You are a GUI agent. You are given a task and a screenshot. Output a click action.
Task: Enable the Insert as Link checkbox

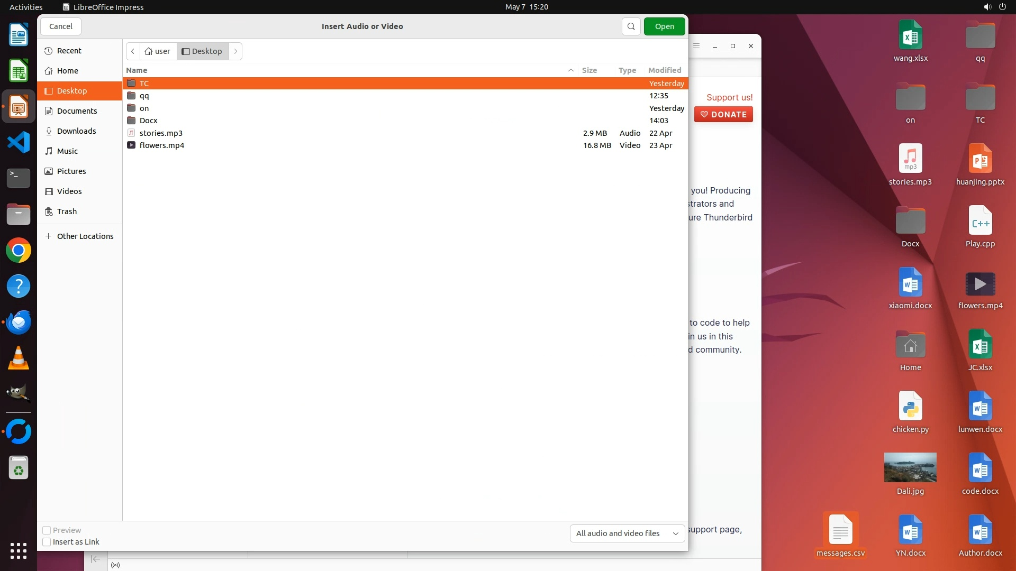point(47,542)
